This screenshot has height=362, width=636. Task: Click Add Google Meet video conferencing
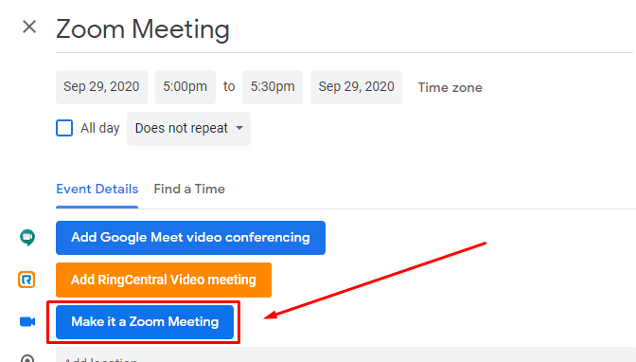(x=190, y=238)
